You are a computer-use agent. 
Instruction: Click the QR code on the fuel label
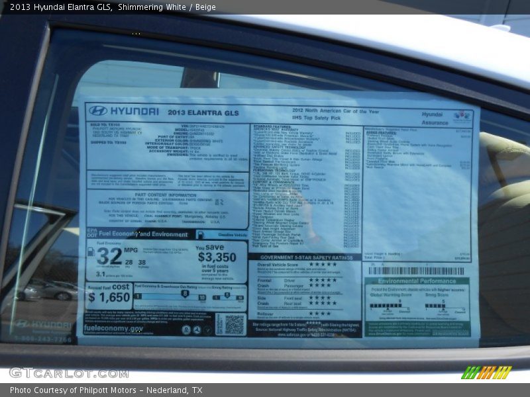click(x=234, y=324)
